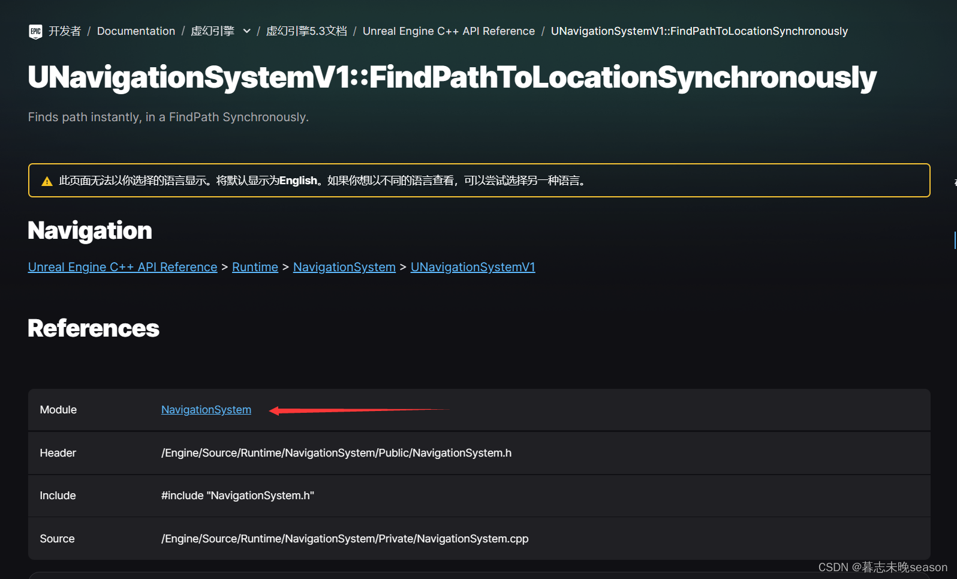Click the description 'Finds path instantly' text
The height and width of the screenshot is (579, 957).
[168, 117]
